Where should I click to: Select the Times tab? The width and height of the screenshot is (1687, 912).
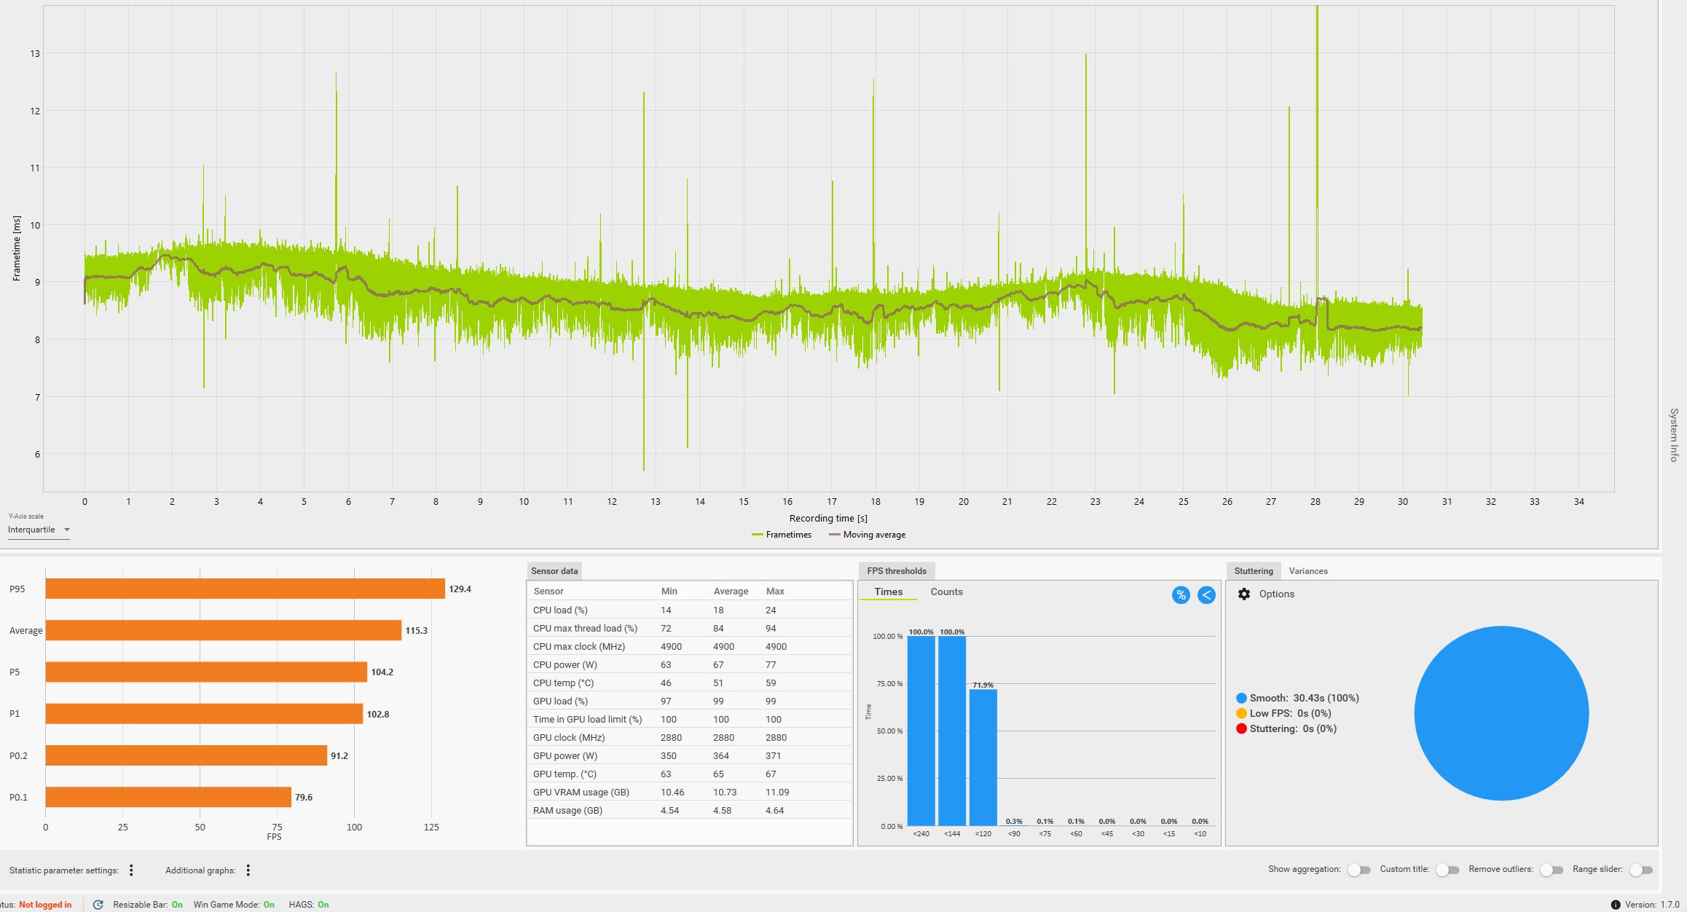coord(888,591)
